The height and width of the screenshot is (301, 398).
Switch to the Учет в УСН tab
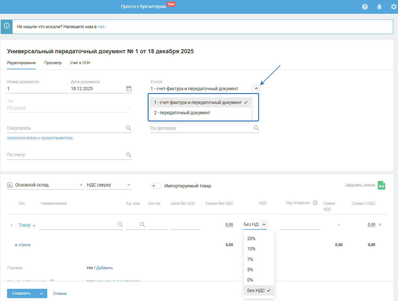pyautogui.click(x=80, y=63)
